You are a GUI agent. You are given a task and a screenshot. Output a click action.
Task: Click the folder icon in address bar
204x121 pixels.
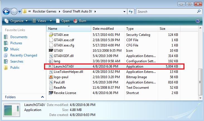(x=25, y=11)
